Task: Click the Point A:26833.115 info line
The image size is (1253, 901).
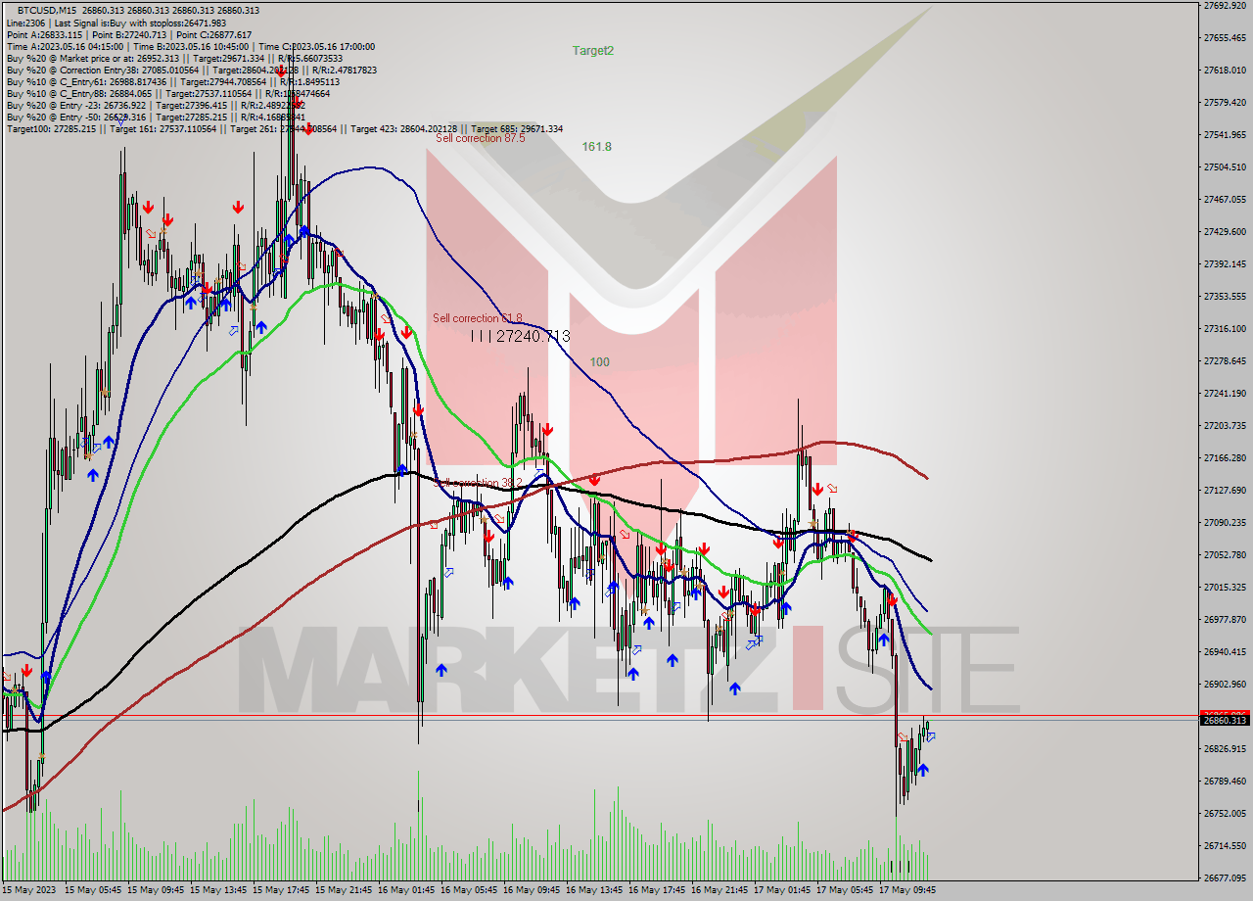Action: pyautogui.click(x=129, y=34)
